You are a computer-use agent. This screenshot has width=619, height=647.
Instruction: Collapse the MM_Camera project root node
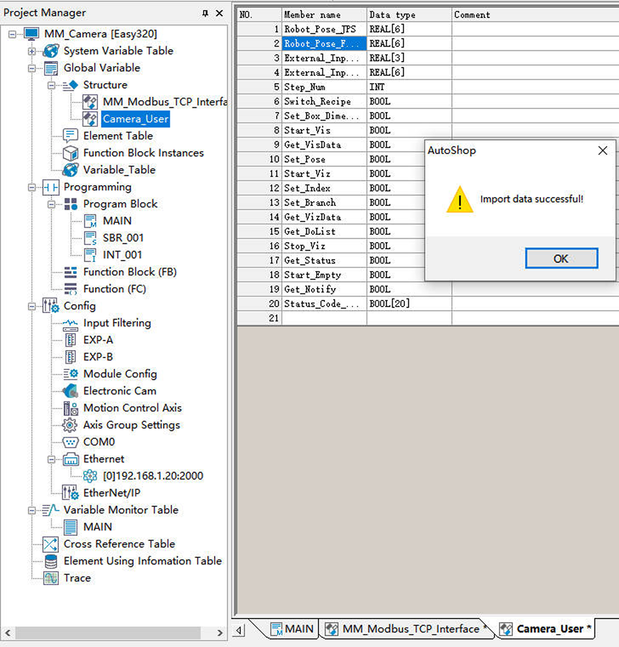pos(12,34)
